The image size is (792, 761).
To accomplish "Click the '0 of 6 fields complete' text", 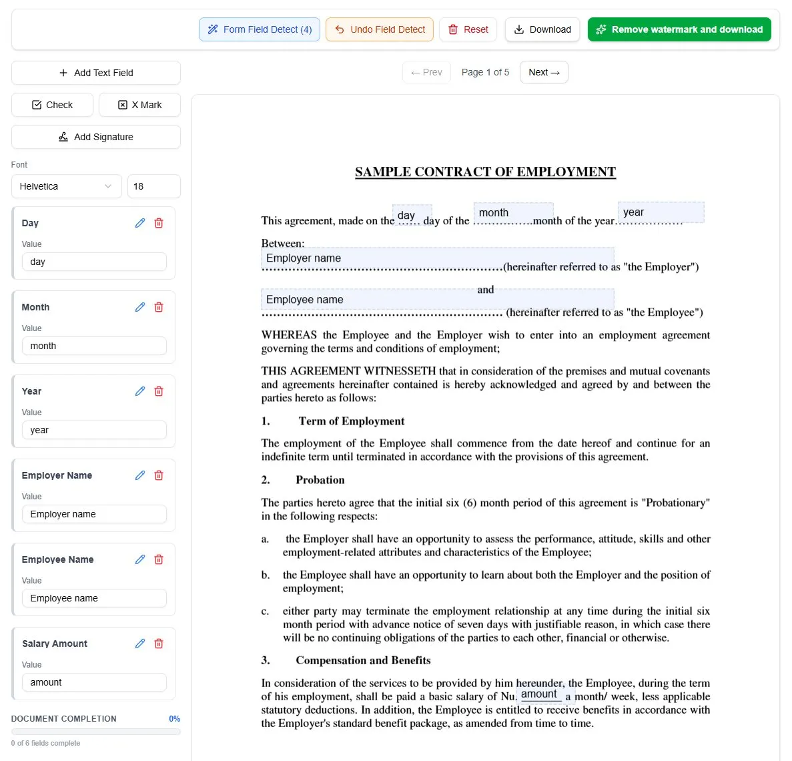I will [45, 743].
